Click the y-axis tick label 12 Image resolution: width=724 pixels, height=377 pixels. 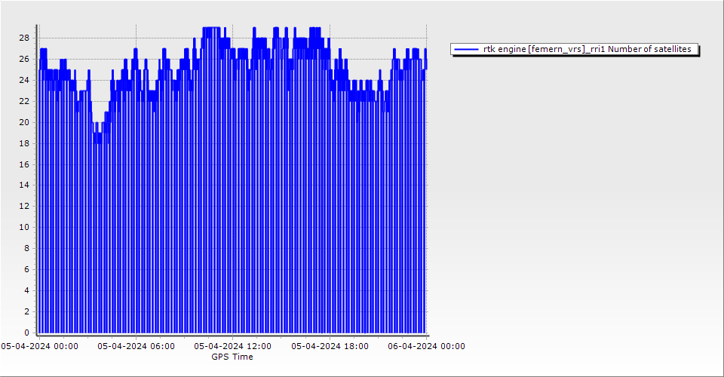click(x=24, y=206)
